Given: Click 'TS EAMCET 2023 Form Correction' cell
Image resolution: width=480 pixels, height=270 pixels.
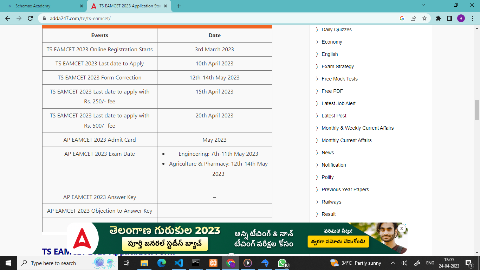Looking at the screenshot, I should 100,78.
